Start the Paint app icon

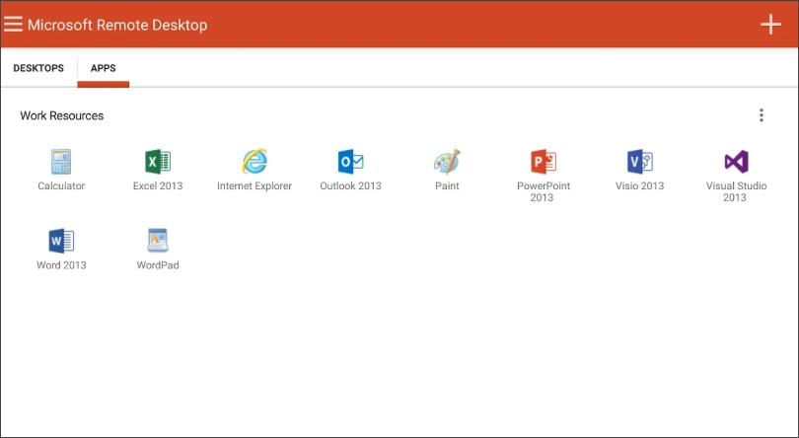pyautogui.click(x=448, y=162)
